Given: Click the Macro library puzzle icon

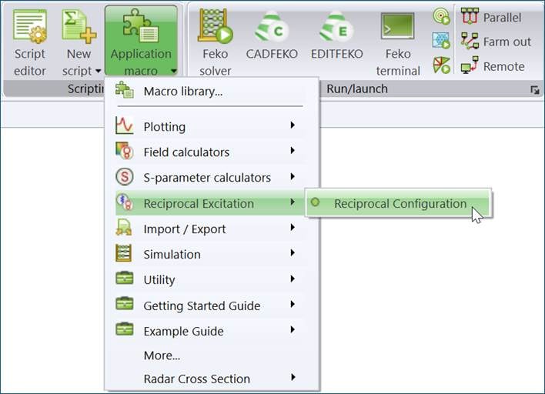Looking at the screenshot, I should (x=125, y=90).
